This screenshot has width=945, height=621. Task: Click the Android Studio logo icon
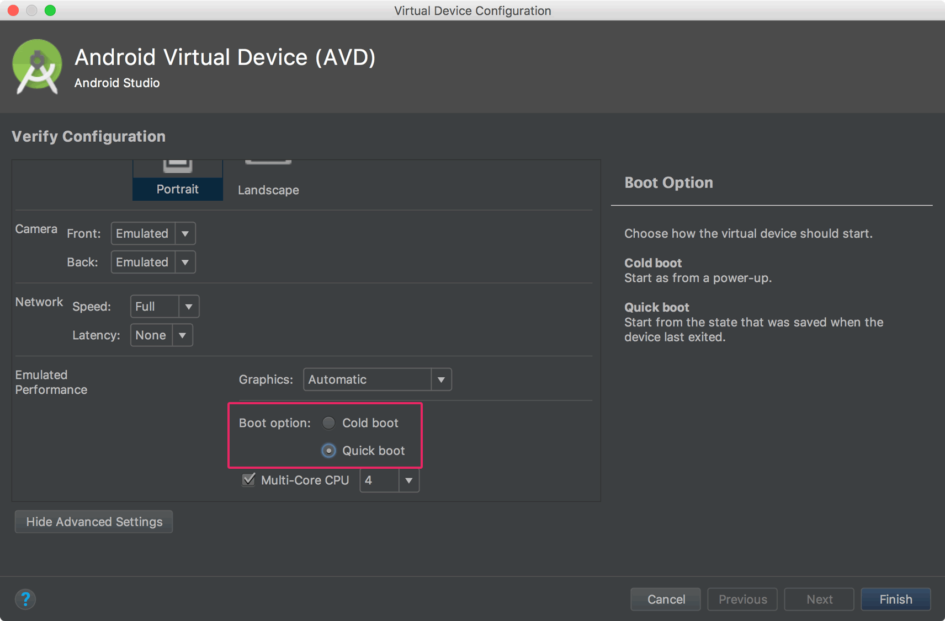[37, 67]
